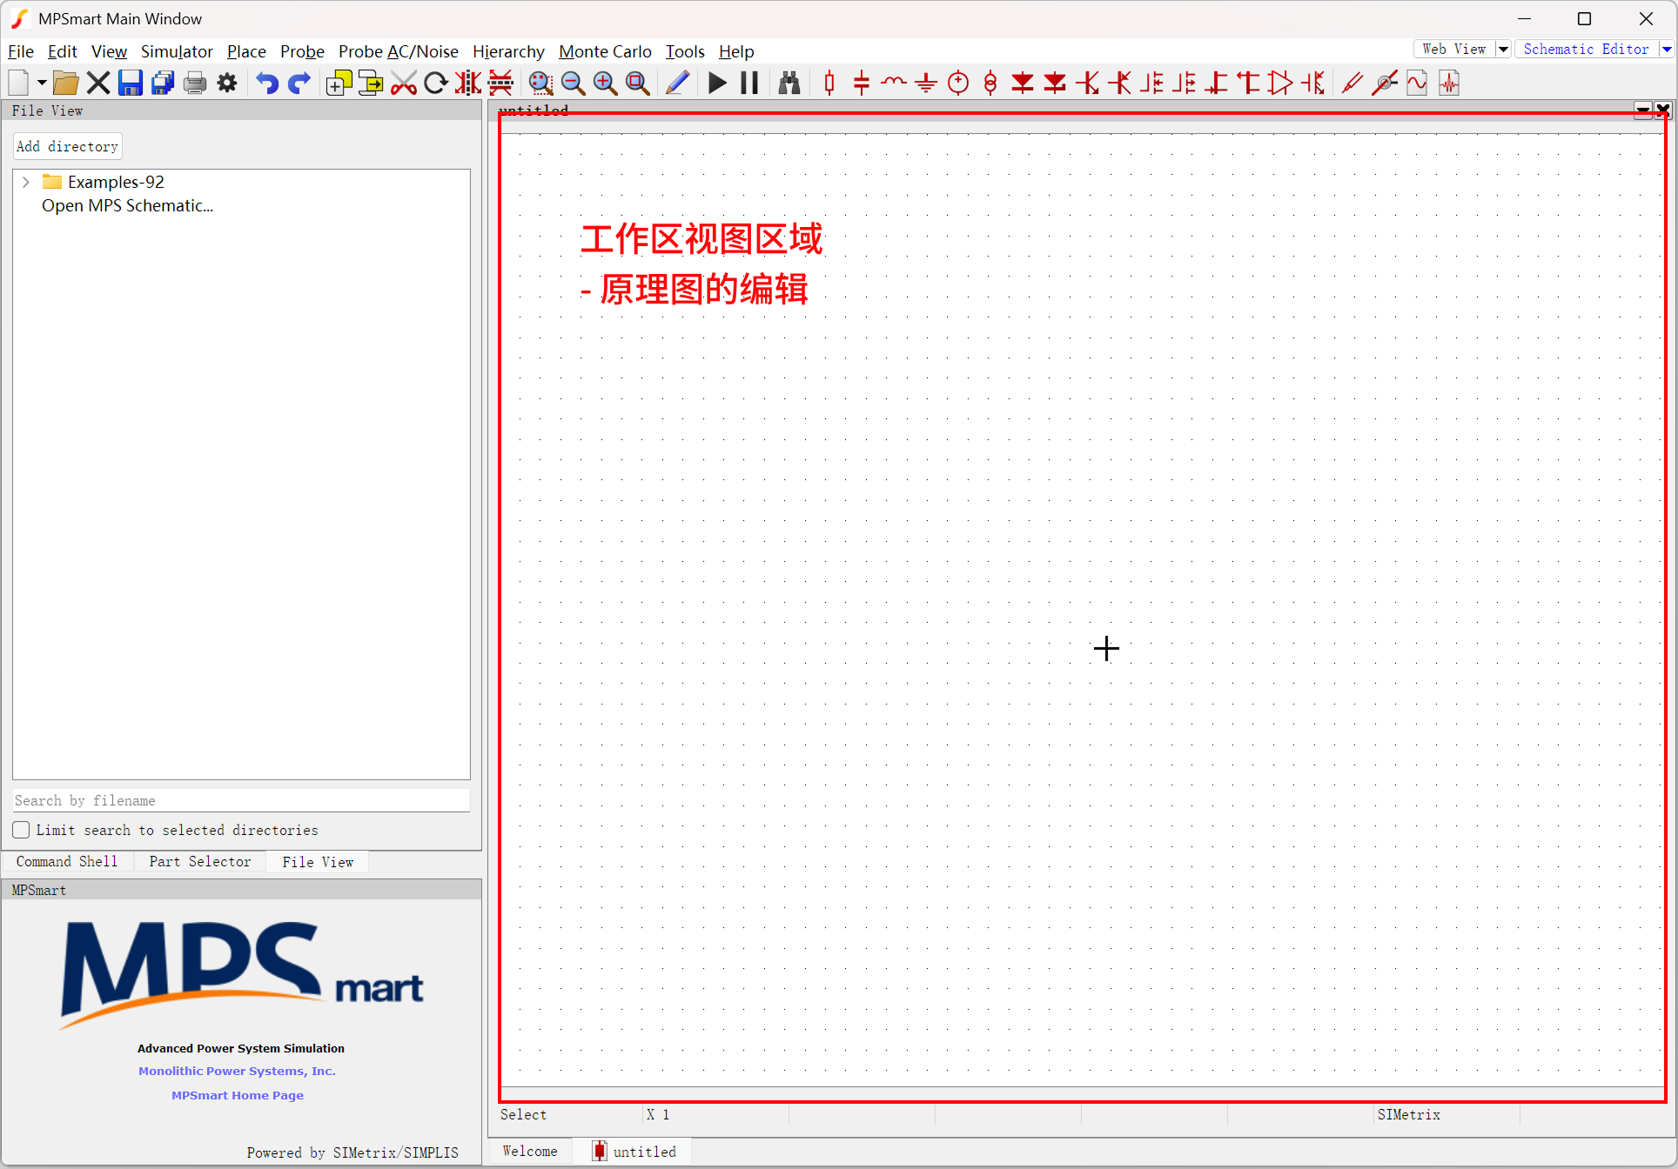Expand the Examples-92 folder
Viewport: 1678px width, 1169px height.
click(x=26, y=182)
